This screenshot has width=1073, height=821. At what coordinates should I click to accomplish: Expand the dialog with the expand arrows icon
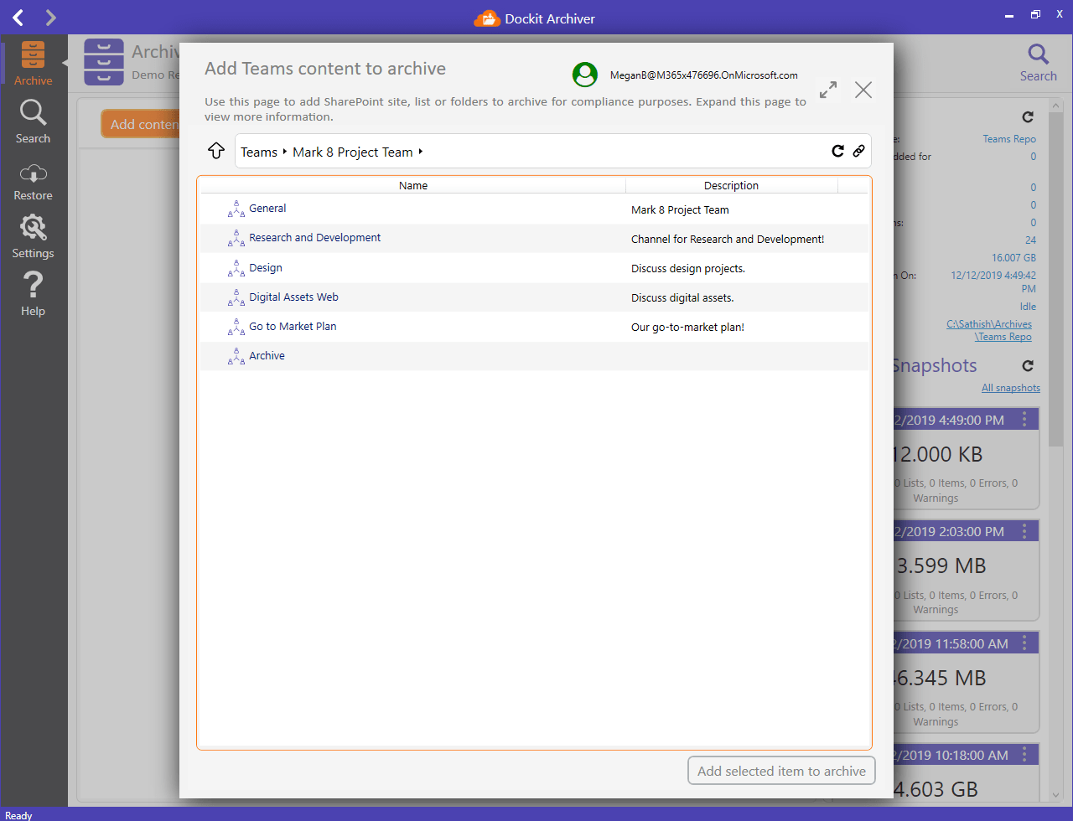(x=828, y=90)
